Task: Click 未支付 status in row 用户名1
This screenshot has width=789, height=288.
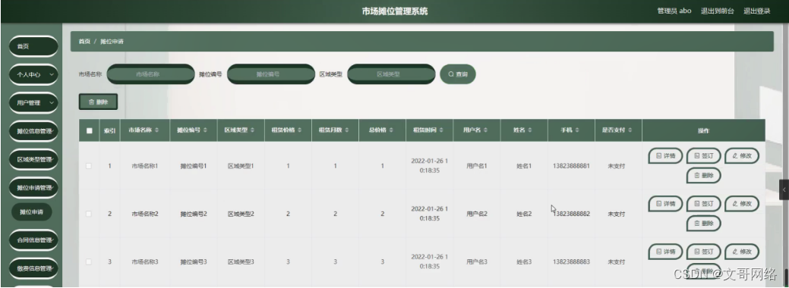Action: pyautogui.click(x=617, y=166)
